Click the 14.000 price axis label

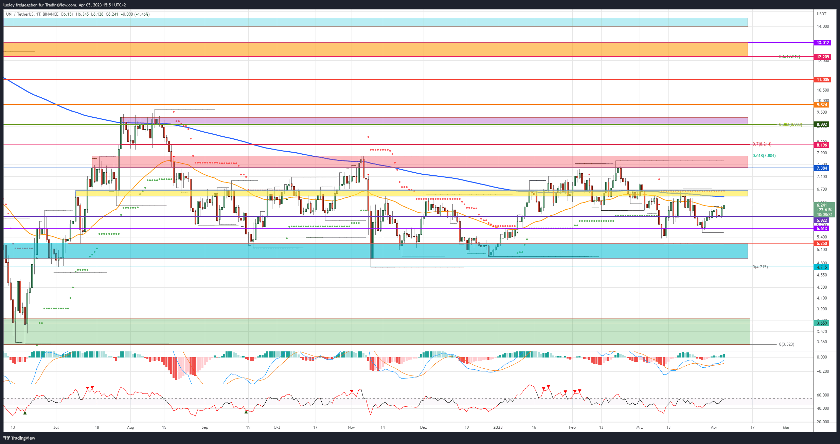[x=823, y=26]
